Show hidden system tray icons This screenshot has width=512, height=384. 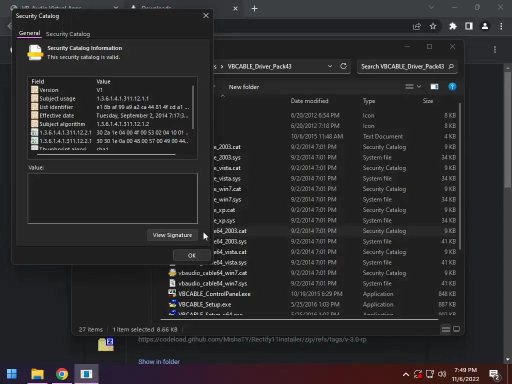coord(405,374)
